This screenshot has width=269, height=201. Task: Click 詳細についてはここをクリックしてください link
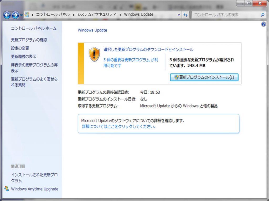point(119,126)
